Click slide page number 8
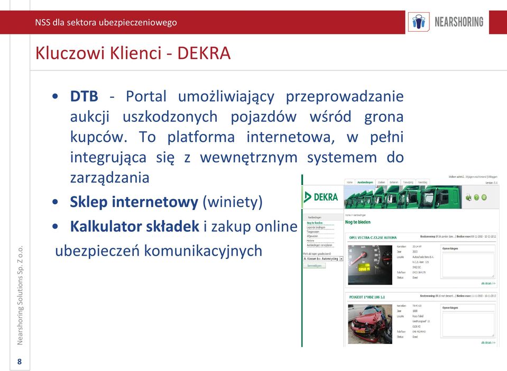The height and width of the screenshot is (371, 507). click(x=20, y=361)
